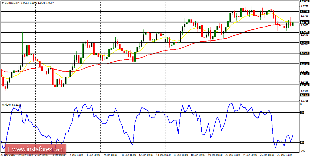Screen dimensions: 310x158
Task: Click the 1.0350 price level label
Action: [x=305, y=95]
